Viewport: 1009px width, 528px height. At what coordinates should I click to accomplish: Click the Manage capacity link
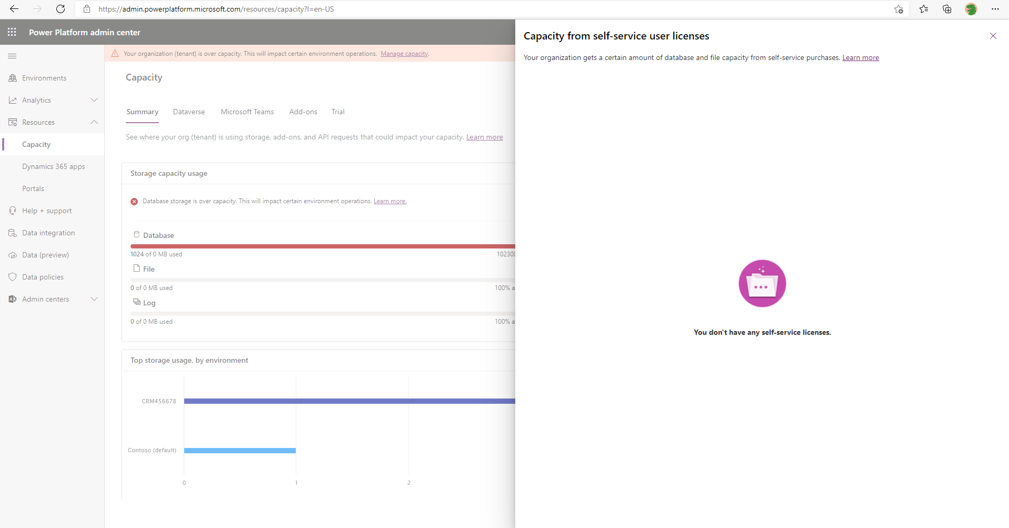tap(404, 53)
